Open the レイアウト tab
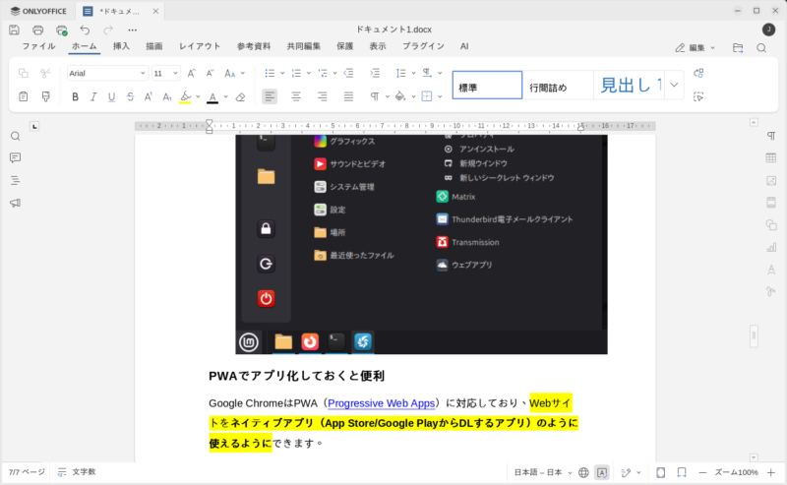Screen dimensions: 787x485 200,46
